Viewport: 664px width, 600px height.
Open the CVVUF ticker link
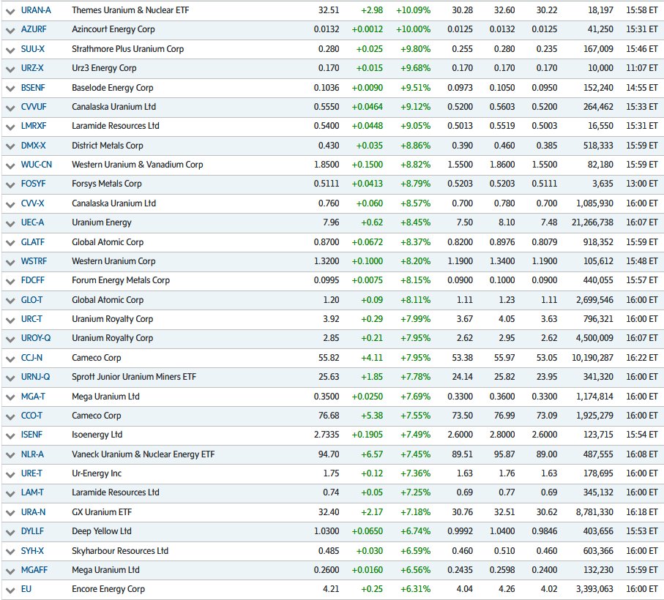(x=34, y=107)
